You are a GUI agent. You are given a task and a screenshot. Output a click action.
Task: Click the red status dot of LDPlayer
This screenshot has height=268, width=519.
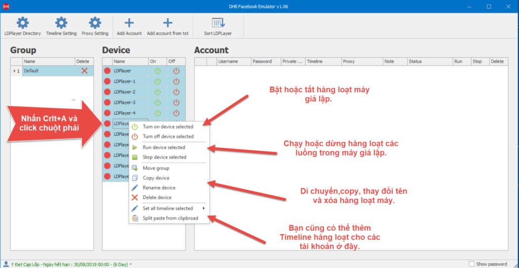tap(107, 71)
